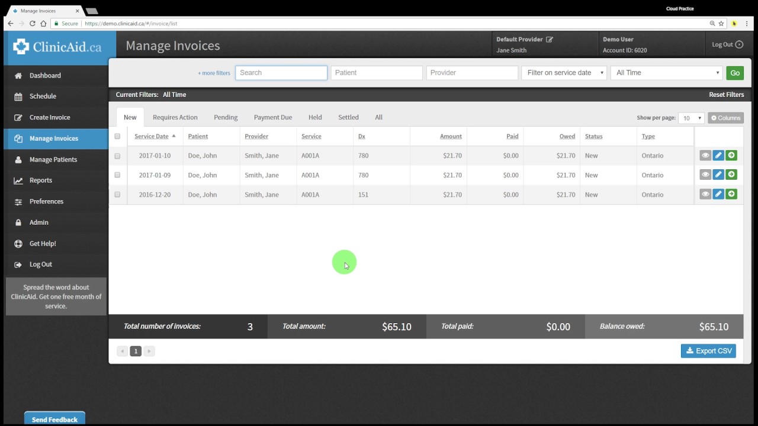
Task: Click Manage Invoices folder icon
Action: [x=18, y=138]
